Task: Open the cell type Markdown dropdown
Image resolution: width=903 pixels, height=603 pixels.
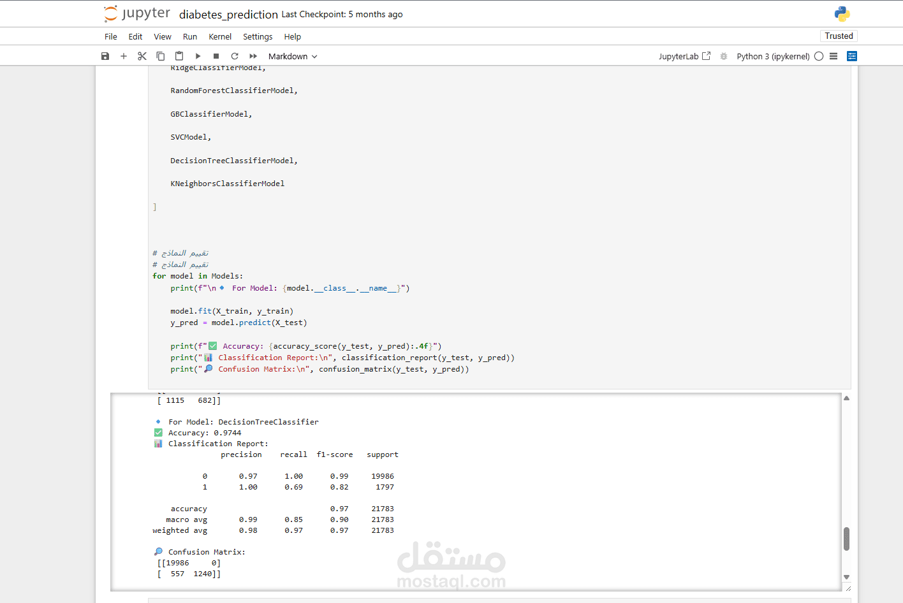Action: [293, 56]
